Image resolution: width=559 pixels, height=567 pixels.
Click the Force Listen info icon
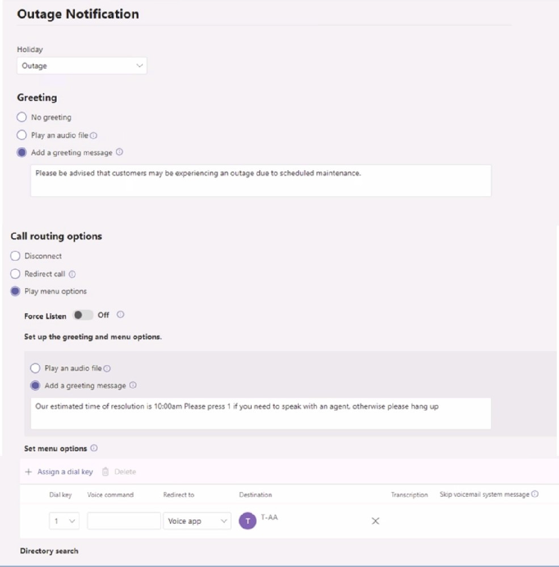[x=120, y=315]
